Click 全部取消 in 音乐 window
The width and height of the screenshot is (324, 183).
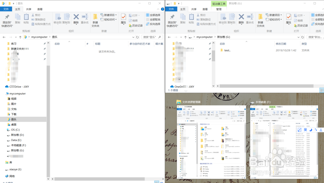point(153,19)
